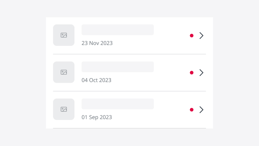
Task: Tap the red indicator dot on 01 Sep 2023 row
Action: click(192, 110)
